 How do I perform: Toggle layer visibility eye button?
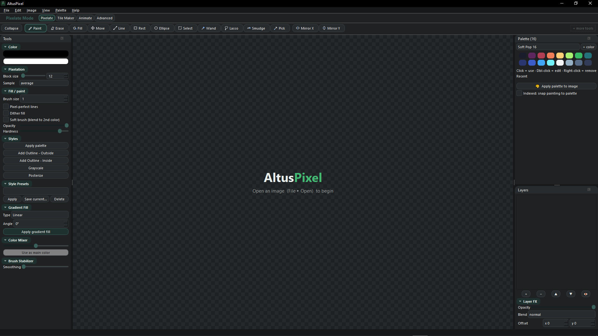(x=586, y=294)
